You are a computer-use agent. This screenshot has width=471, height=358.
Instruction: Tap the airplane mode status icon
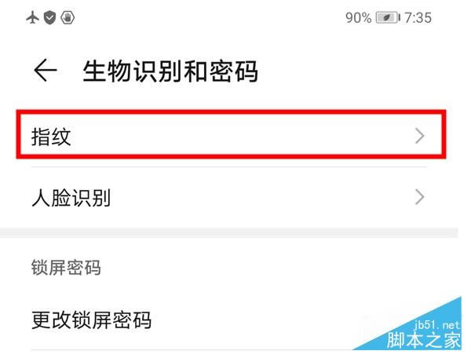32,18
